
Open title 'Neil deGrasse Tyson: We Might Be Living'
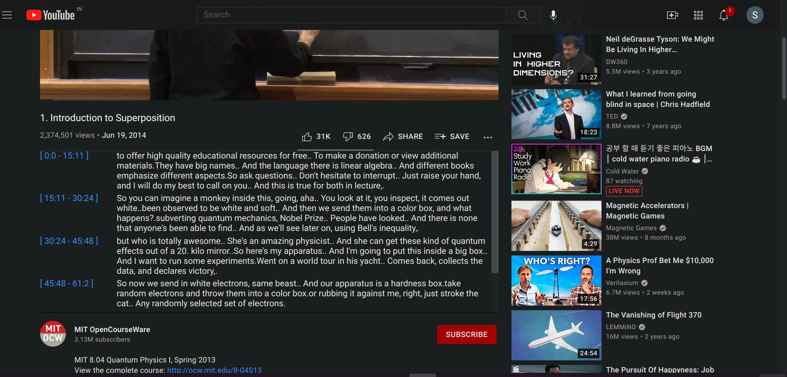660,44
